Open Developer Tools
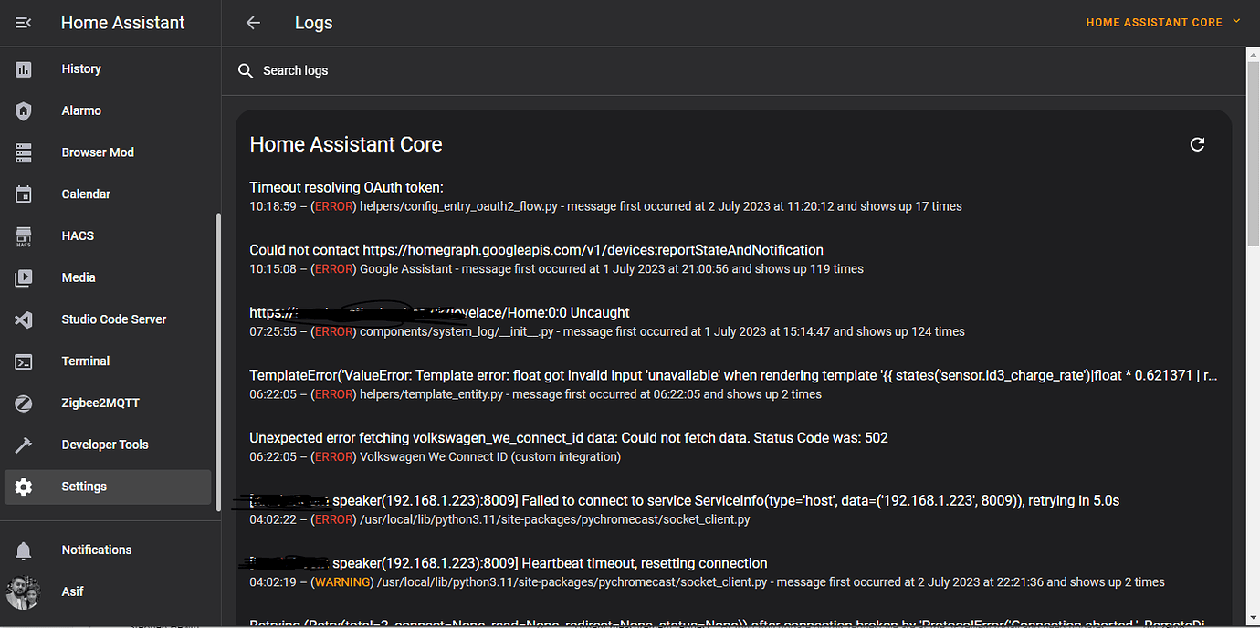The width and height of the screenshot is (1260, 628). [105, 445]
